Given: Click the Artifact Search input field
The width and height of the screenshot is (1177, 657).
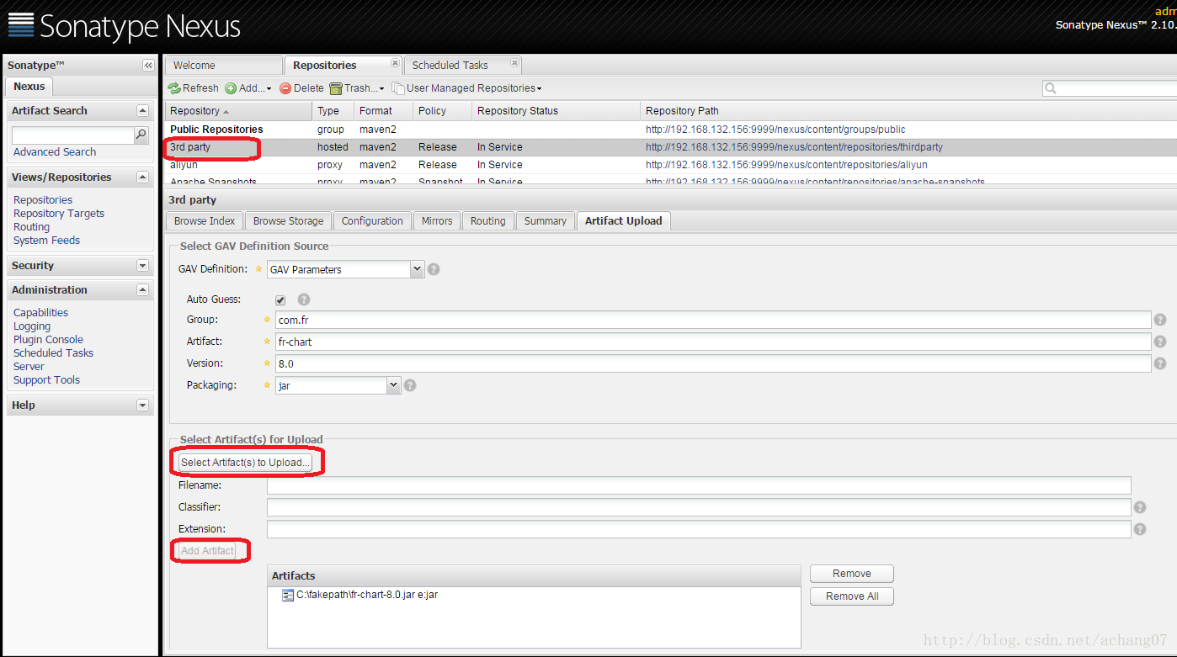Looking at the screenshot, I should point(73,135).
